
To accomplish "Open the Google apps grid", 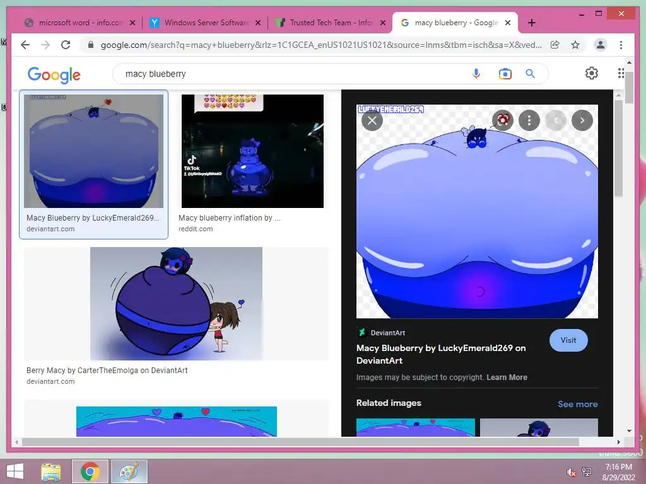I will 621,73.
